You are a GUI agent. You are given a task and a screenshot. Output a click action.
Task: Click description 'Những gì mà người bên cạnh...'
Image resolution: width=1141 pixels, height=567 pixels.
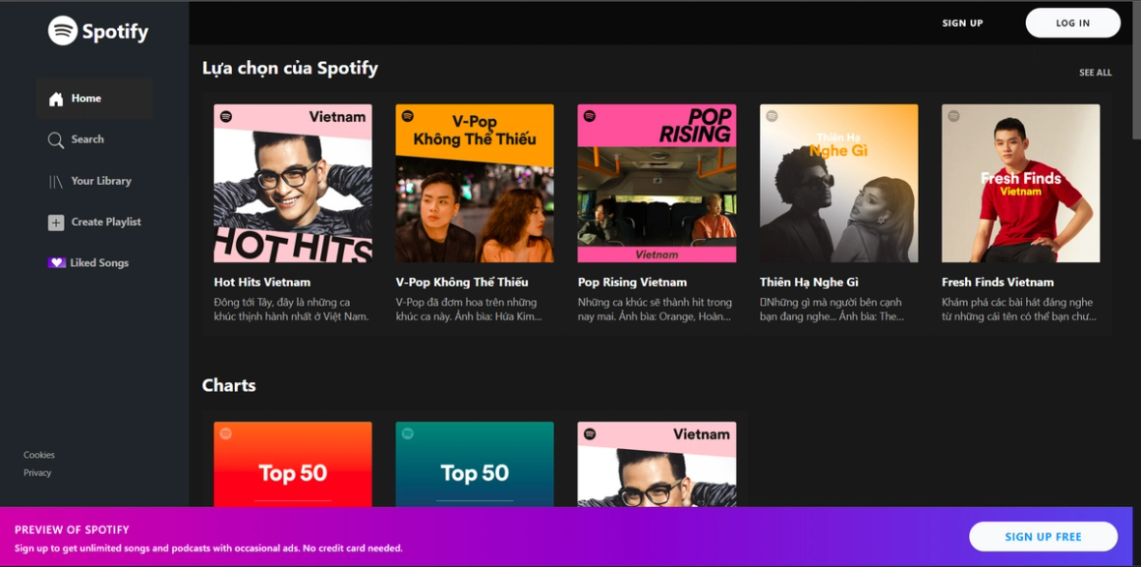point(834,310)
